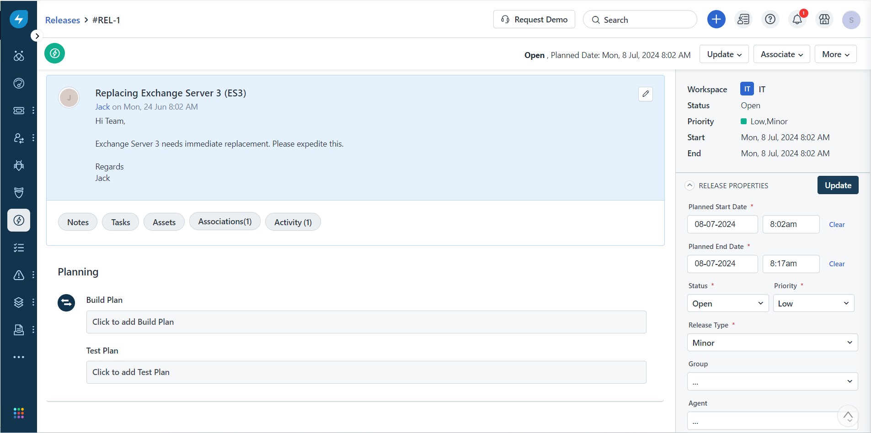Open the Alerts warning triangle icon
The image size is (871, 433).
click(19, 275)
